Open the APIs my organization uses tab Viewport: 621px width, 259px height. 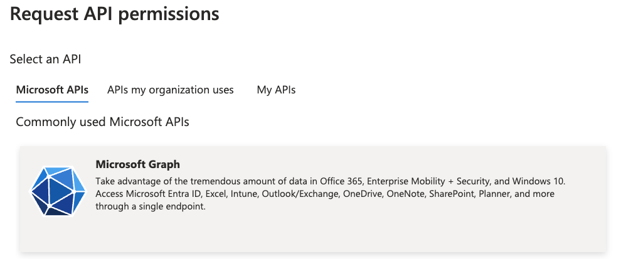(170, 90)
